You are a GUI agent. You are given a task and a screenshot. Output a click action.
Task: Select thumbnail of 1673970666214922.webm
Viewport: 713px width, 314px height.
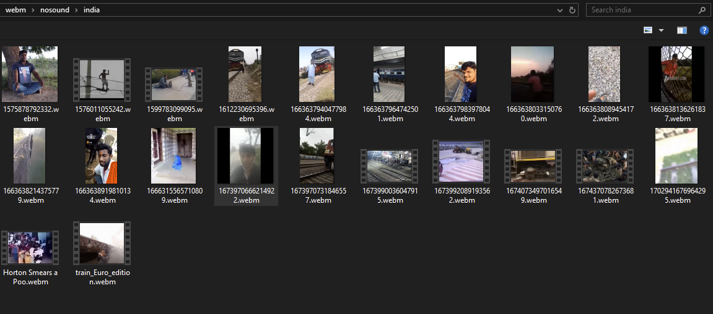[x=245, y=156]
